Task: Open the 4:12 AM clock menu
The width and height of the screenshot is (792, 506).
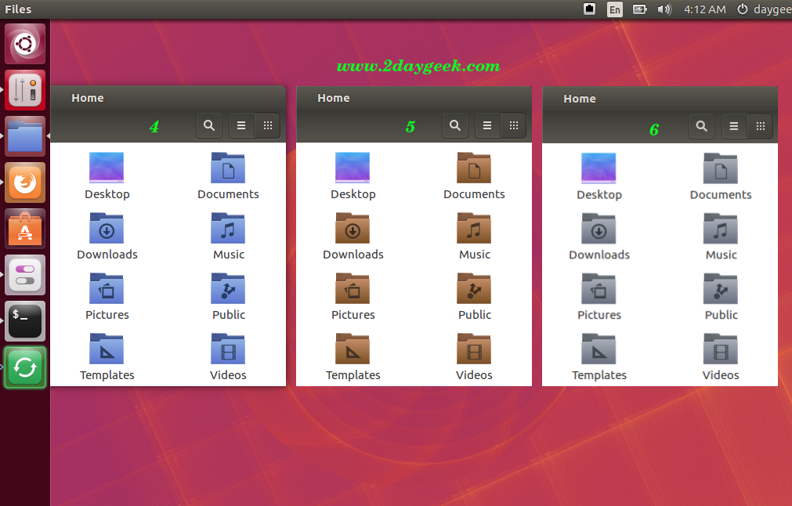Action: pos(703,9)
